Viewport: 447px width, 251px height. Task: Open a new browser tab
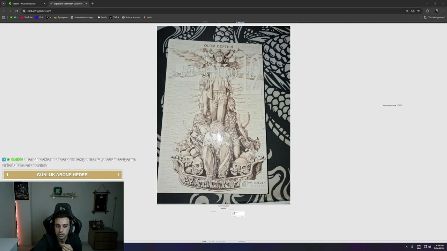tap(93, 3)
